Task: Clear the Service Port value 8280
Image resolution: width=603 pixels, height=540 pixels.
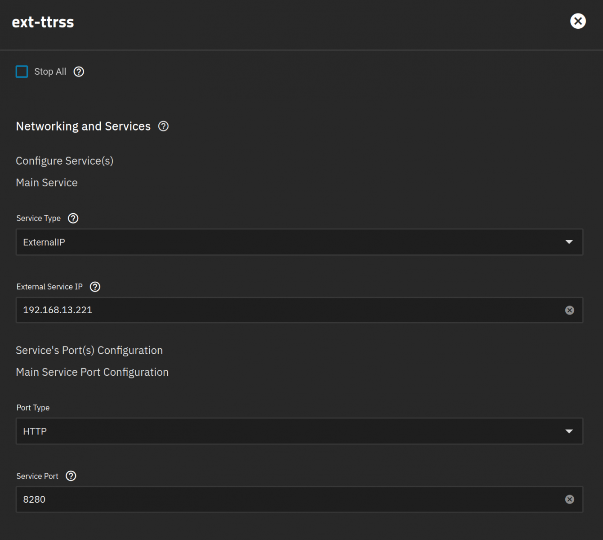Action: [x=569, y=499]
